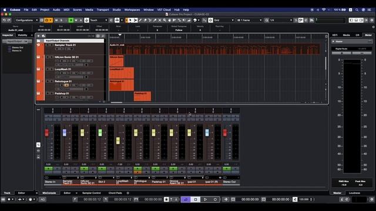Toggle right zone visibility button
This screenshot has height=211, width=376.
[361, 21]
